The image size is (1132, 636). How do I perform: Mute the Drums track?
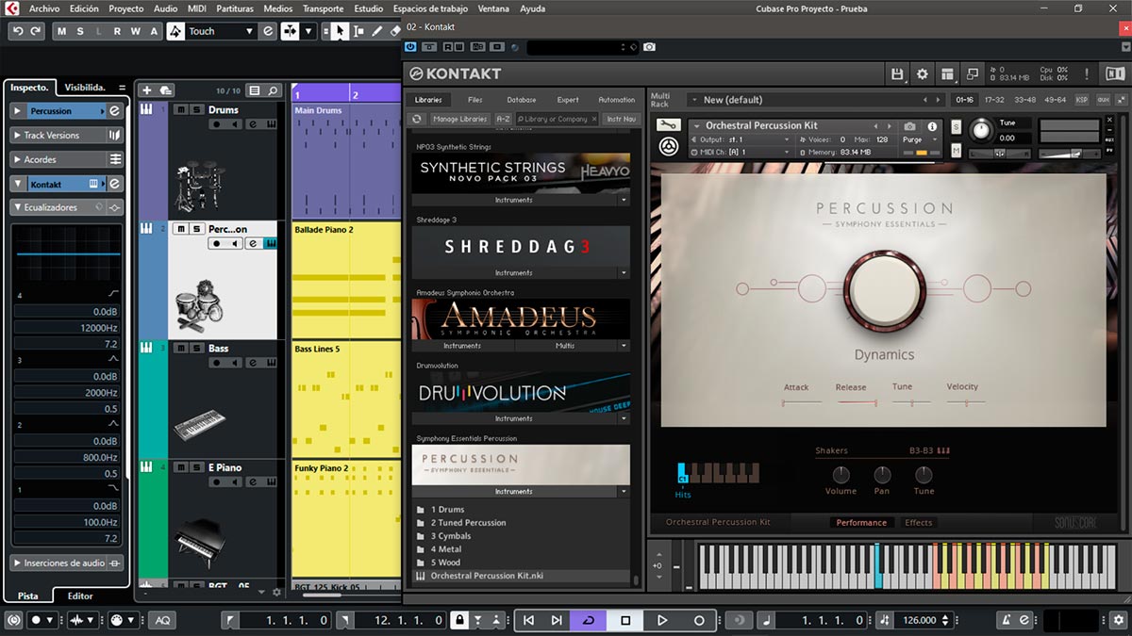181,109
